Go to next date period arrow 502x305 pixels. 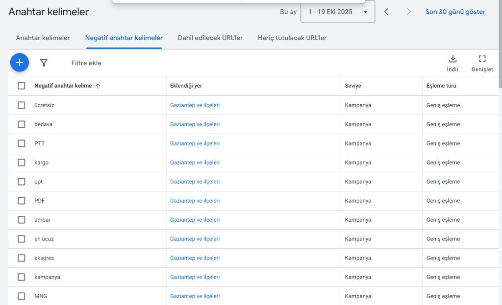point(409,12)
